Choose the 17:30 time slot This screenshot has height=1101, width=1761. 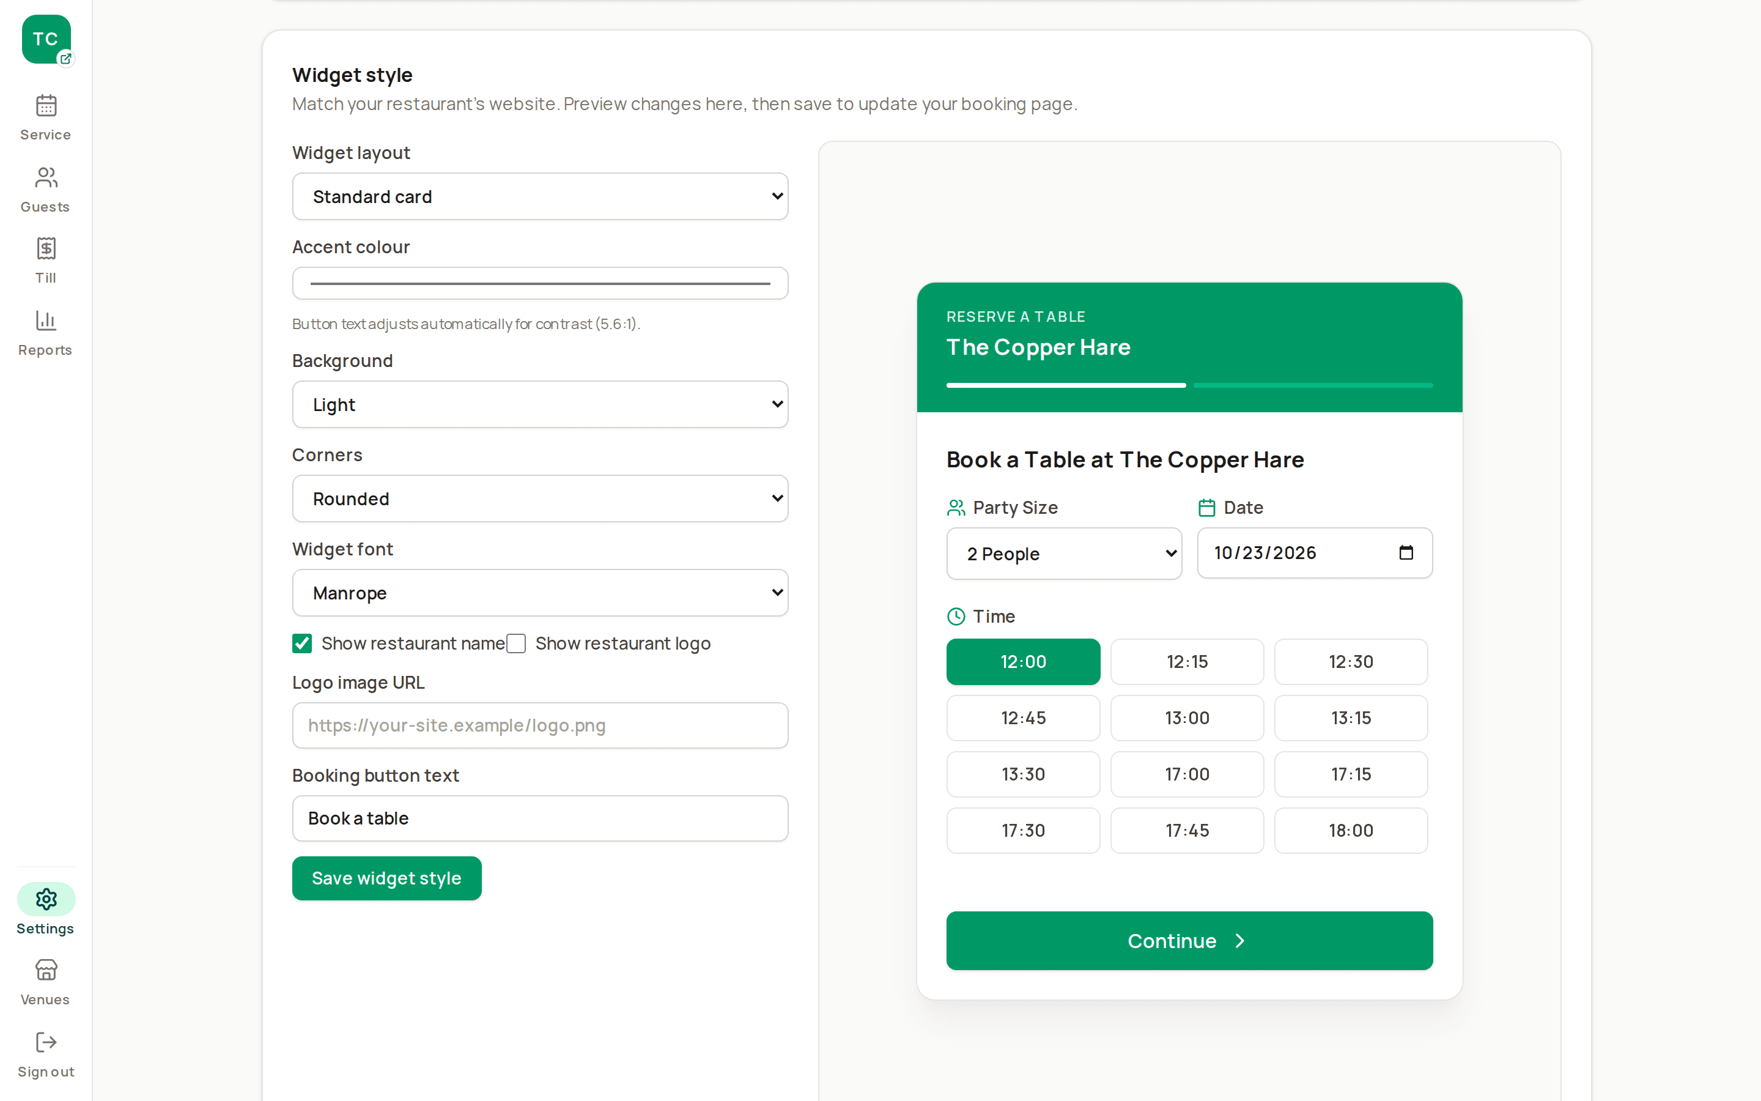(1023, 831)
